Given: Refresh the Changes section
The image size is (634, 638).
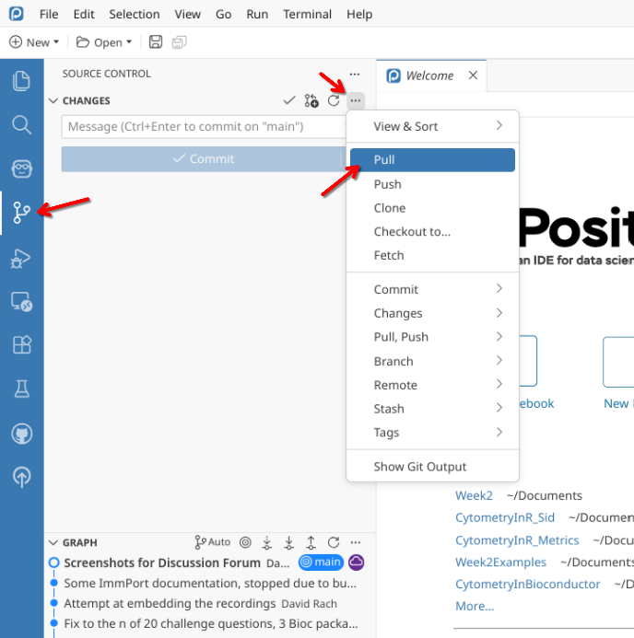Looking at the screenshot, I should tap(334, 100).
